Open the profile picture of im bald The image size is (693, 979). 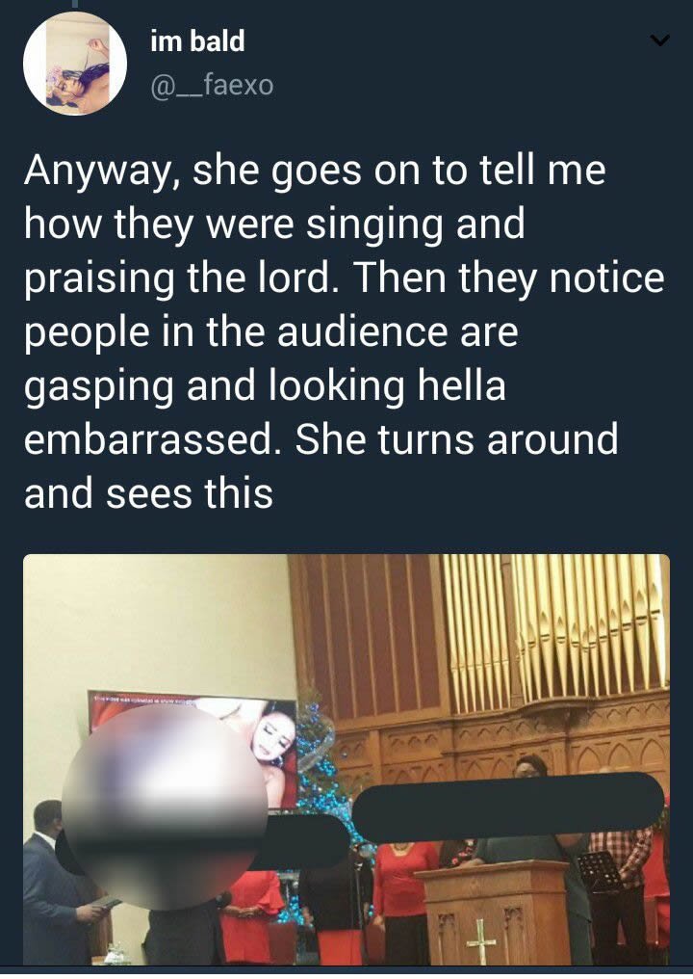[x=75, y=63]
